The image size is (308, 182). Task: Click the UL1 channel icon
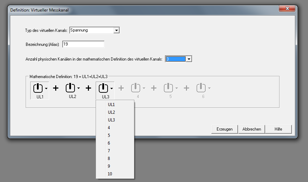pos(38,88)
